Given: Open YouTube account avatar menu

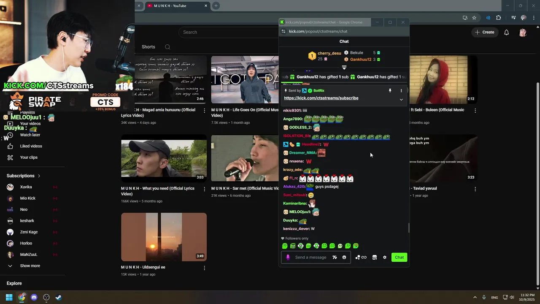Looking at the screenshot, I should pyautogui.click(x=523, y=32).
